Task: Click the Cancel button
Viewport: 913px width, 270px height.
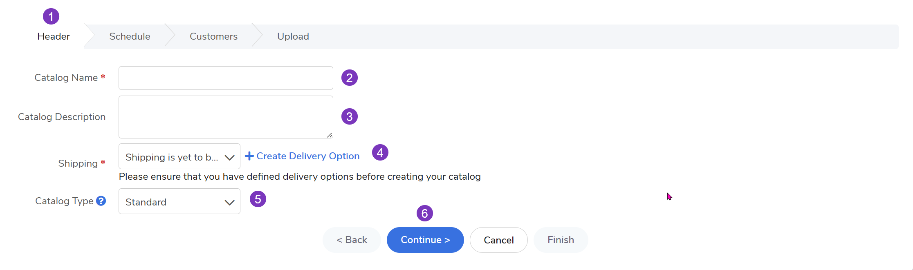Action: pos(498,240)
